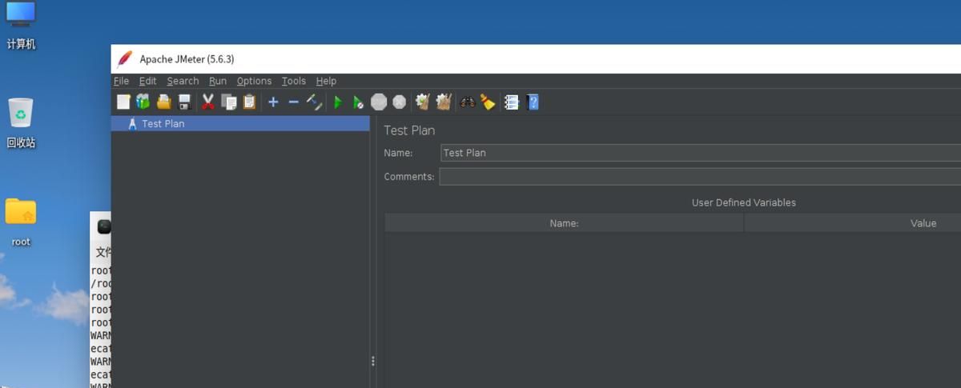Click the Name text field
The height and width of the screenshot is (388, 961).
tap(697, 153)
